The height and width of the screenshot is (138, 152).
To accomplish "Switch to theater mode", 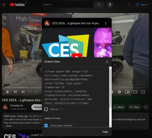I will click(135, 92).
